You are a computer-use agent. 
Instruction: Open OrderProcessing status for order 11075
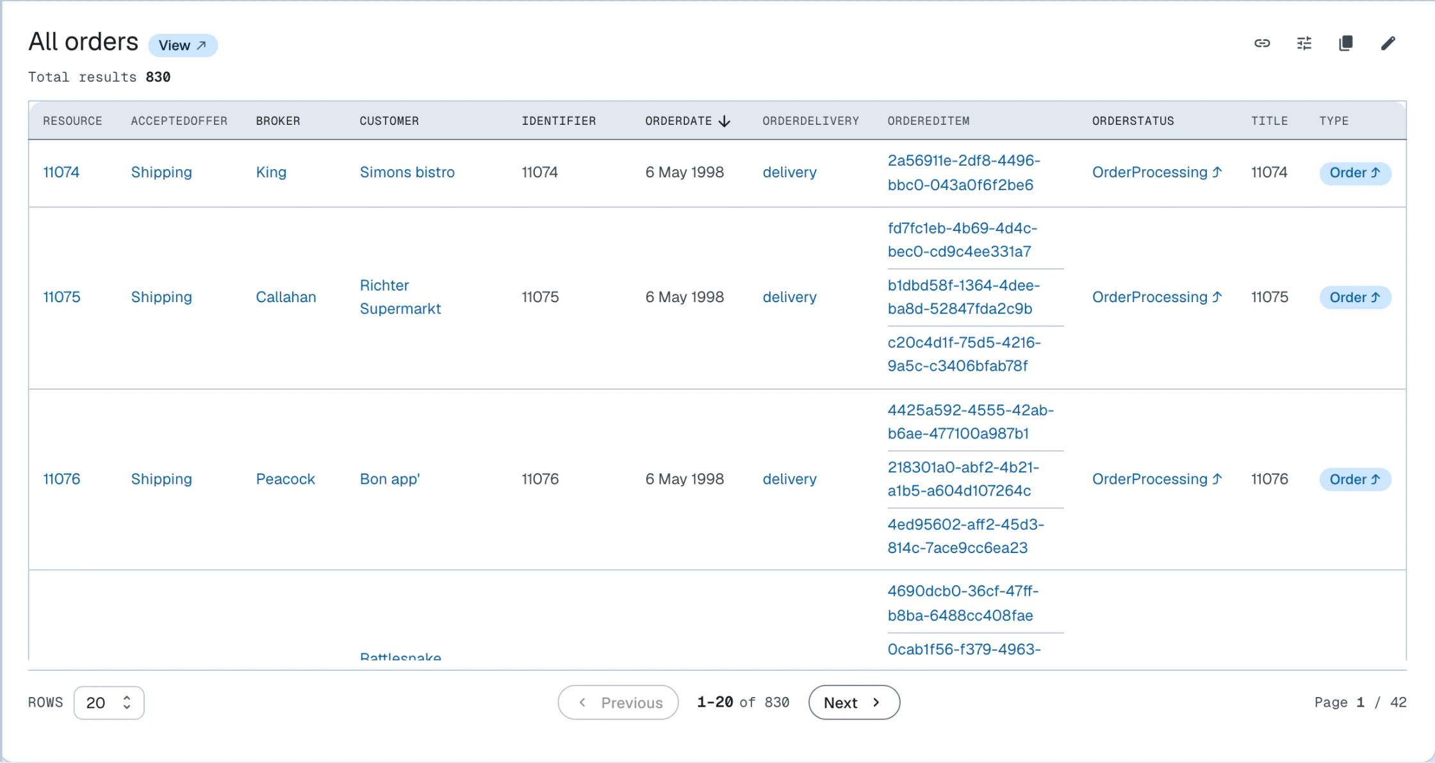1157,297
